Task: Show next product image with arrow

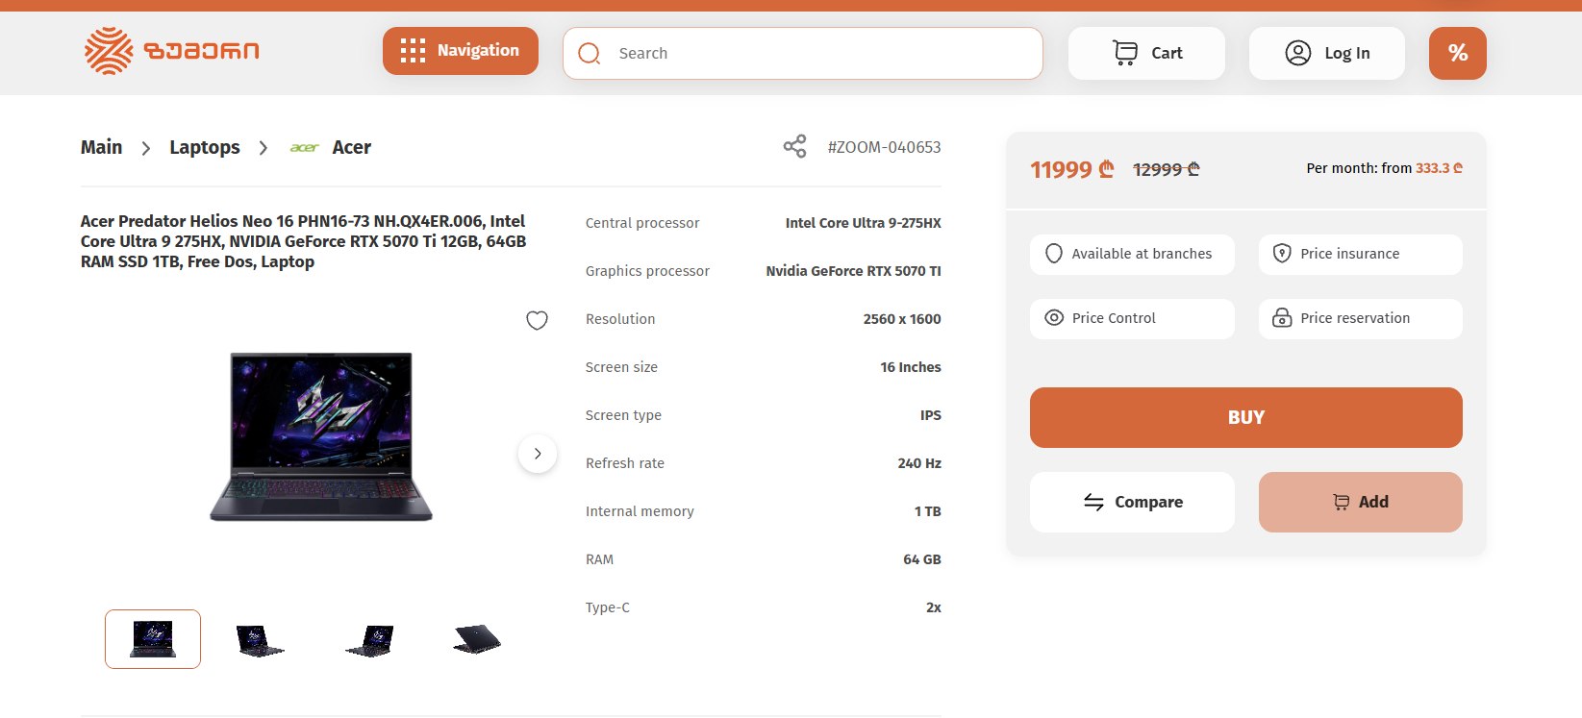Action: [x=538, y=454]
